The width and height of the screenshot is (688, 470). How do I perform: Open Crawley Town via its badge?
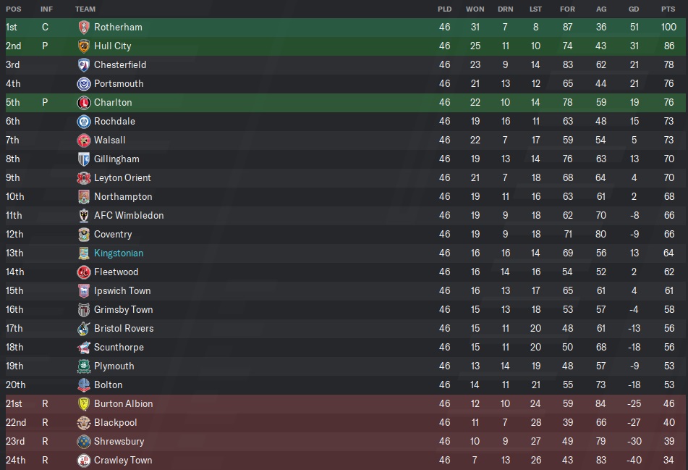[83, 460]
